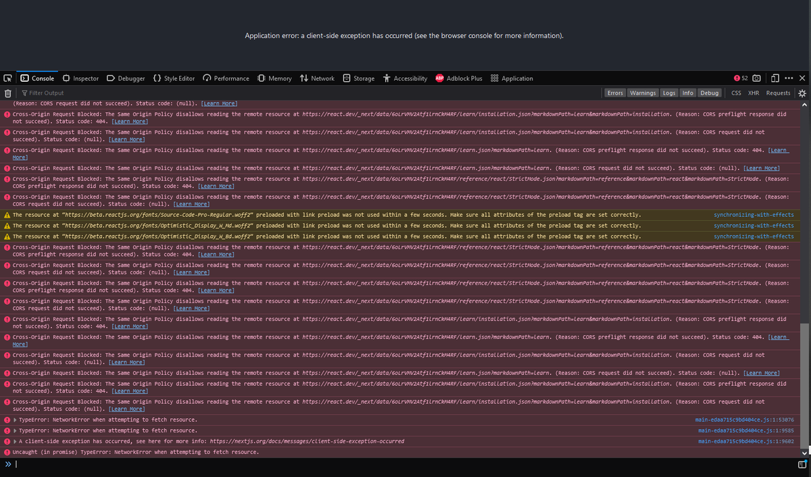The image size is (811, 477).
Task: Click the scrollbar down arrow
Action: click(804, 452)
